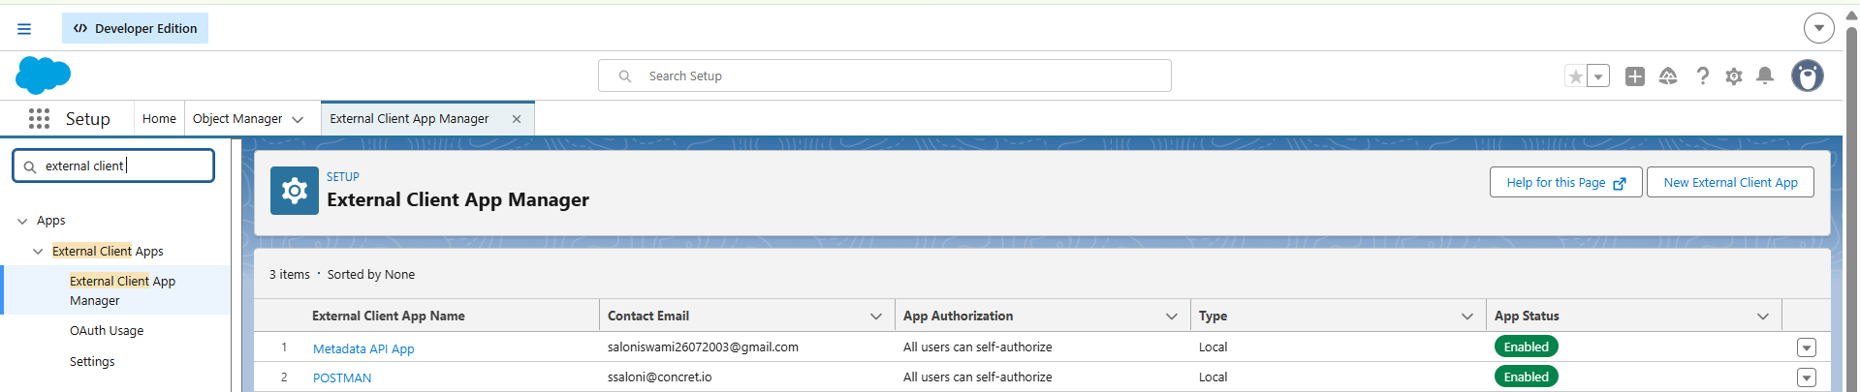Open Settings in the sidebar tree
The image size is (1860, 392).
point(92,361)
